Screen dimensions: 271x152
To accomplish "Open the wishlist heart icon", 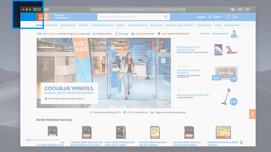I will pos(227,17).
